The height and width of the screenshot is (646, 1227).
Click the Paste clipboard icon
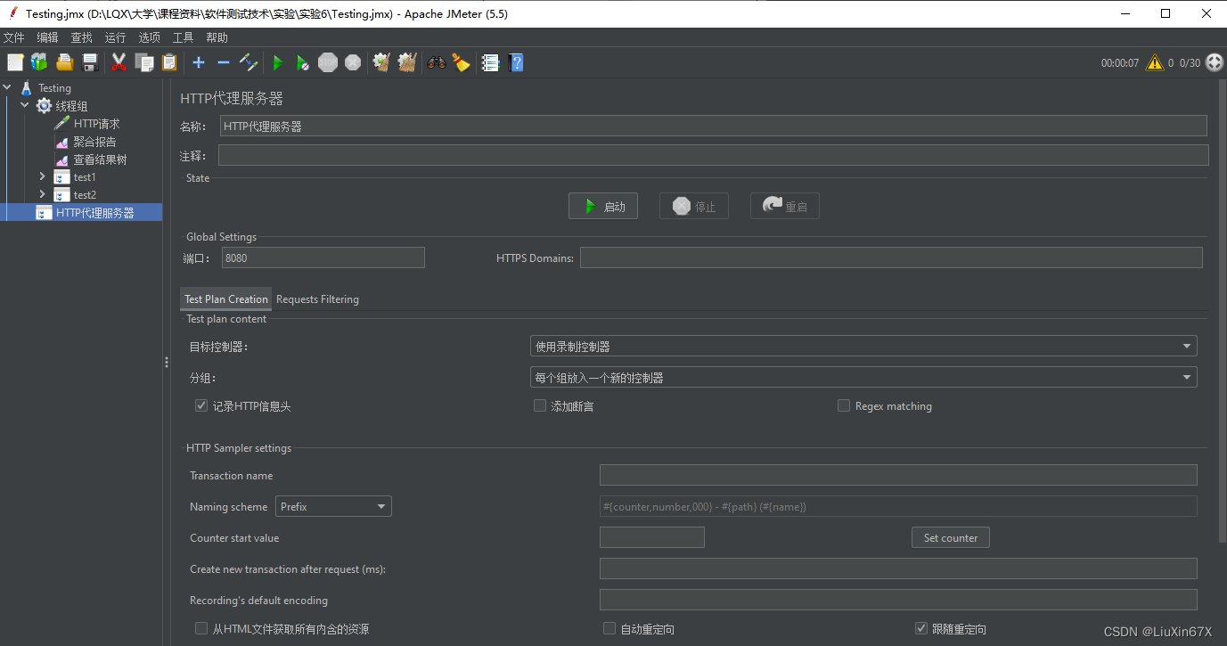[169, 62]
